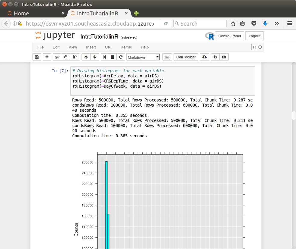Interrupt the kernel with stop icon
296x249 pixels.
[x=113, y=57]
